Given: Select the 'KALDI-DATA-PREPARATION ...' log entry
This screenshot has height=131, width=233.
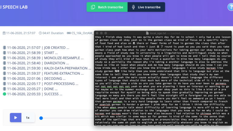Looking at the screenshot, I should pos(49,68).
